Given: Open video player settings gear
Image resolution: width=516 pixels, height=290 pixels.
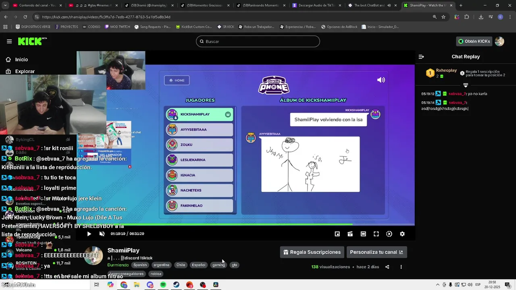Looking at the screenshot, I should tap(402, 234).
